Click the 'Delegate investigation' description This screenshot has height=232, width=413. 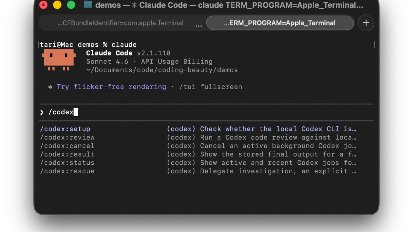[278, 171]
